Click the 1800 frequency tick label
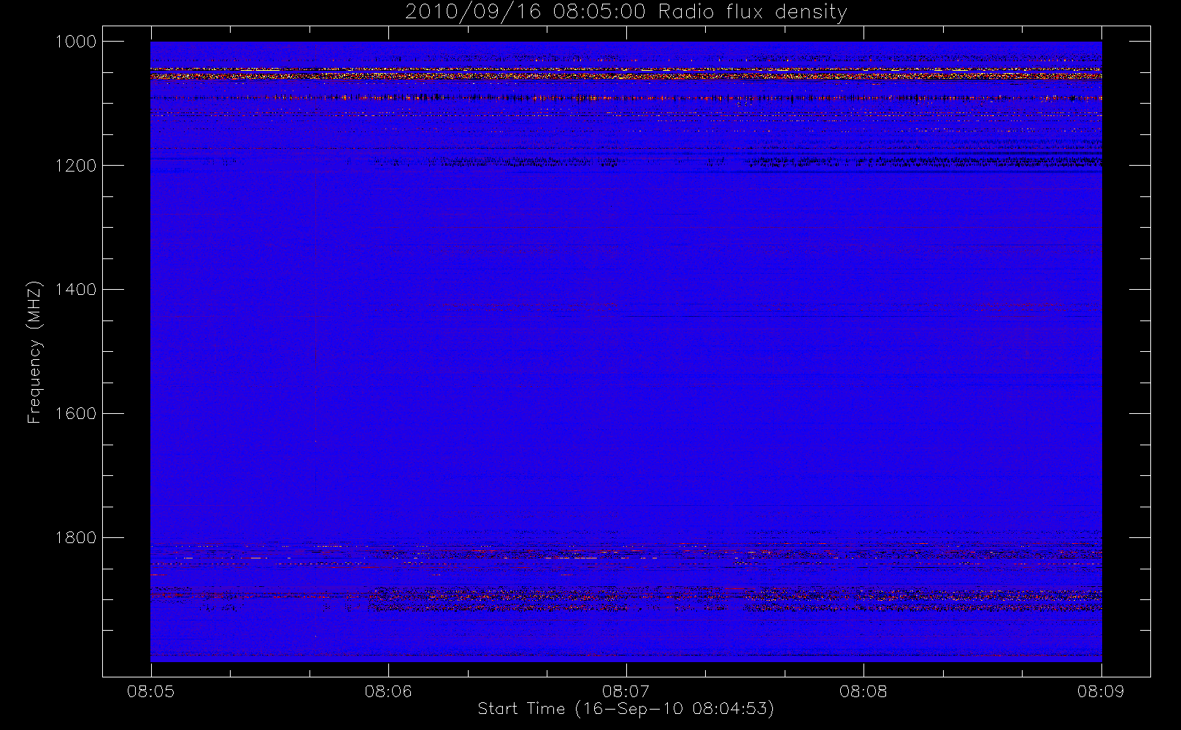 point(76,538)
